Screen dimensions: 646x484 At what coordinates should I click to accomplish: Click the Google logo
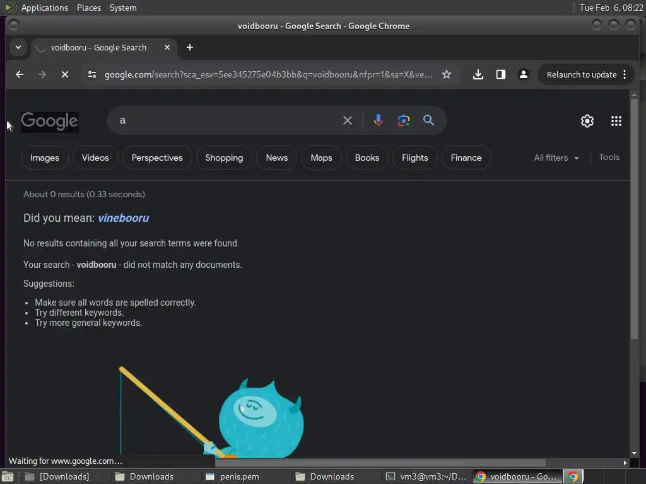[x=49, y=121]
